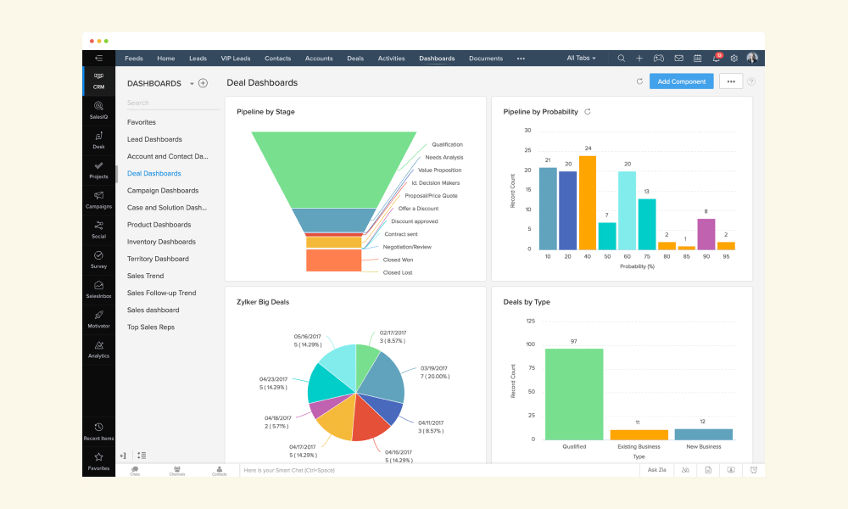Open the more options ellipsis button
The image size is (848, 509).
pyautogui.click(x=731, y=81)
